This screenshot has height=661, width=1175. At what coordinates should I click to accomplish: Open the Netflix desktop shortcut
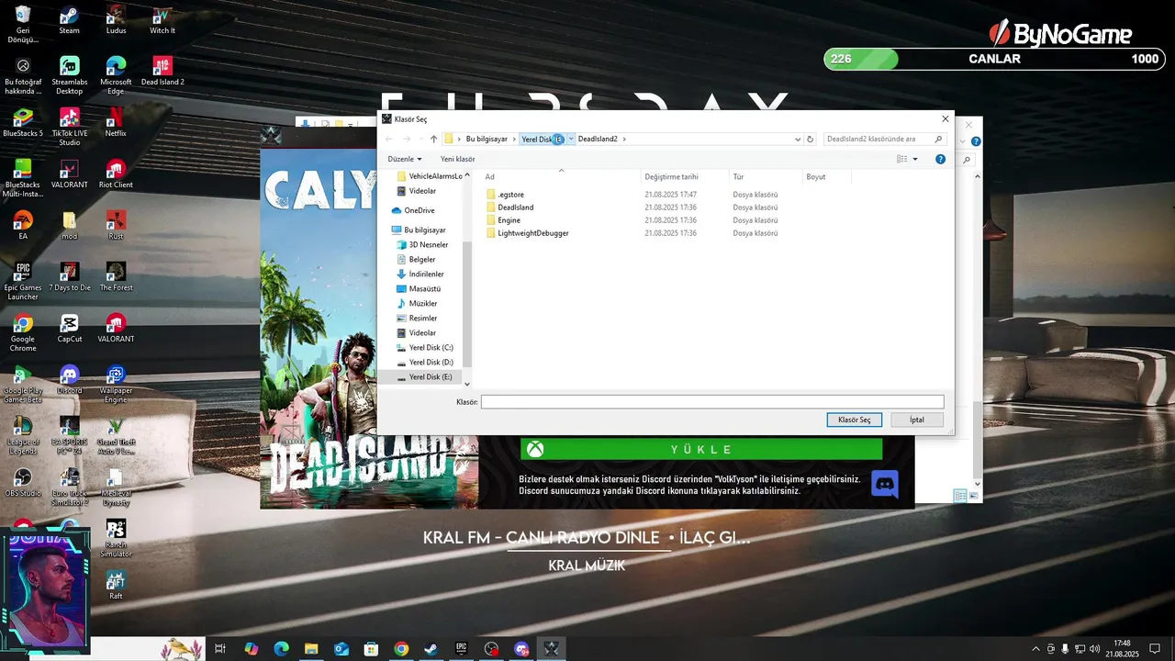[116, 123]
